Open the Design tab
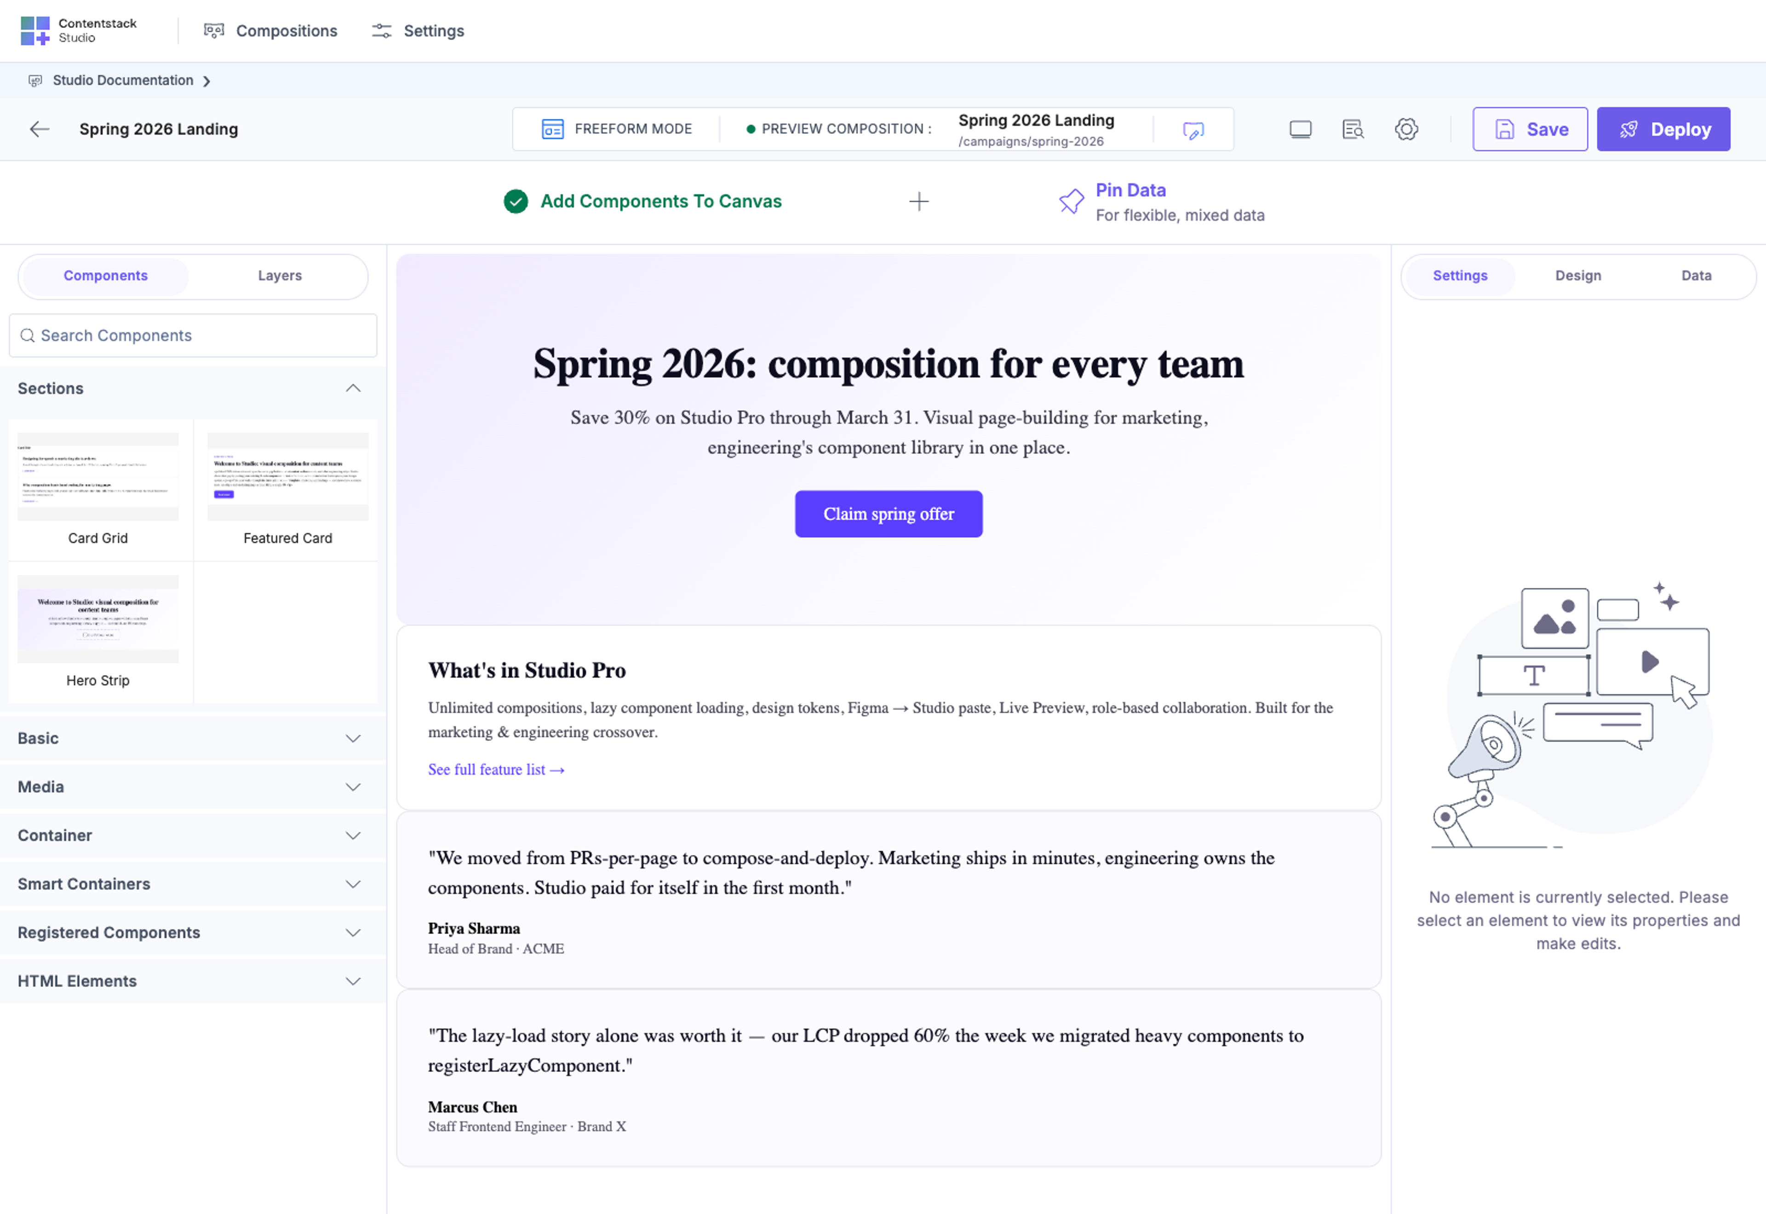The height and width of the screenshot is (1214, 1766). point(1578,275)
